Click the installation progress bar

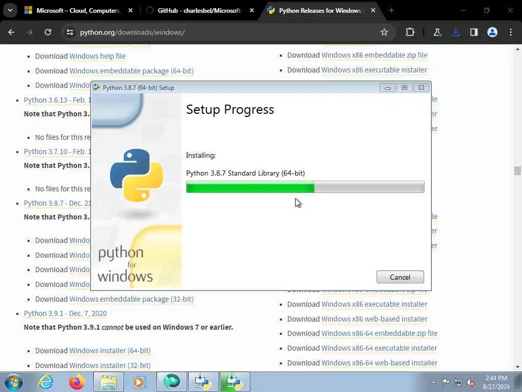305,187
